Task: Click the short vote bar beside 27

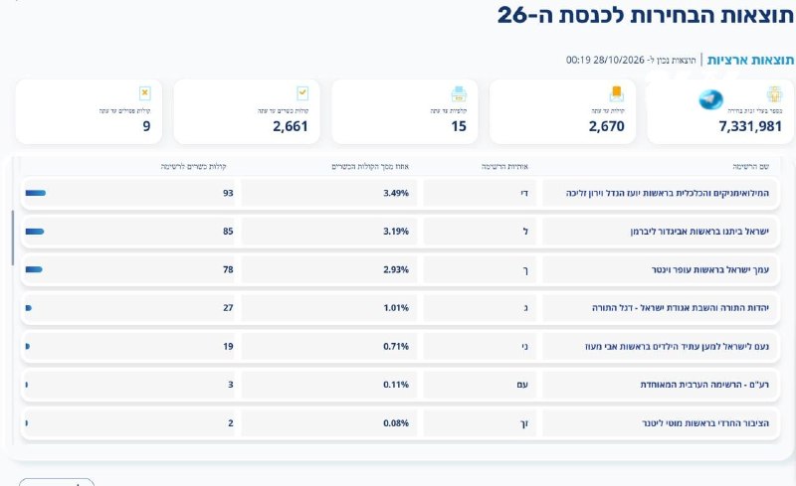Action: pyautogui.click(x=29, y=308)
